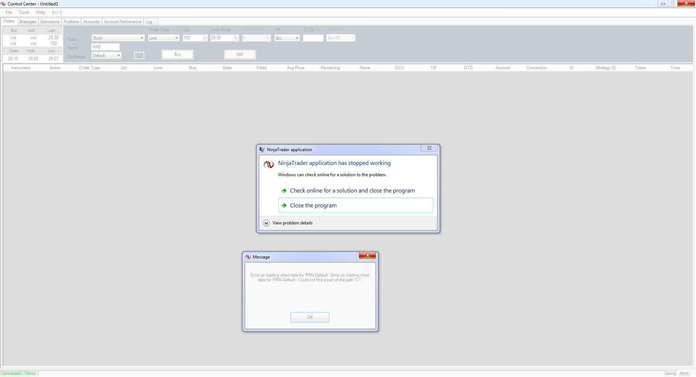Screen dimensions: 696x377
Task: Choose Close the program
Action: tap(356, 205)
